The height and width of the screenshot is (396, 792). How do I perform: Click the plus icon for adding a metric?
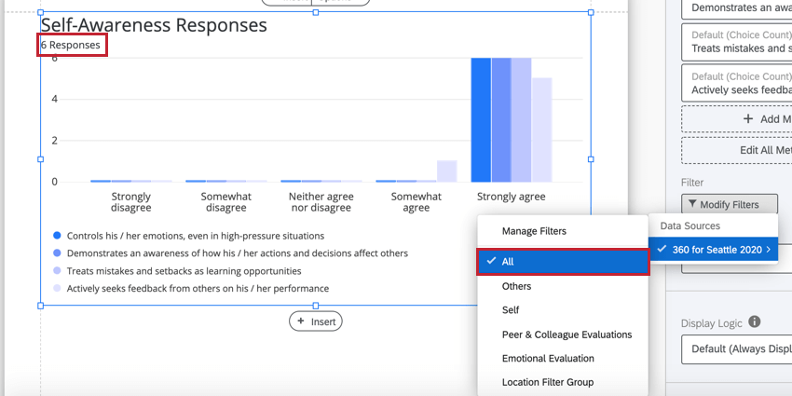(x=748, y=118)
